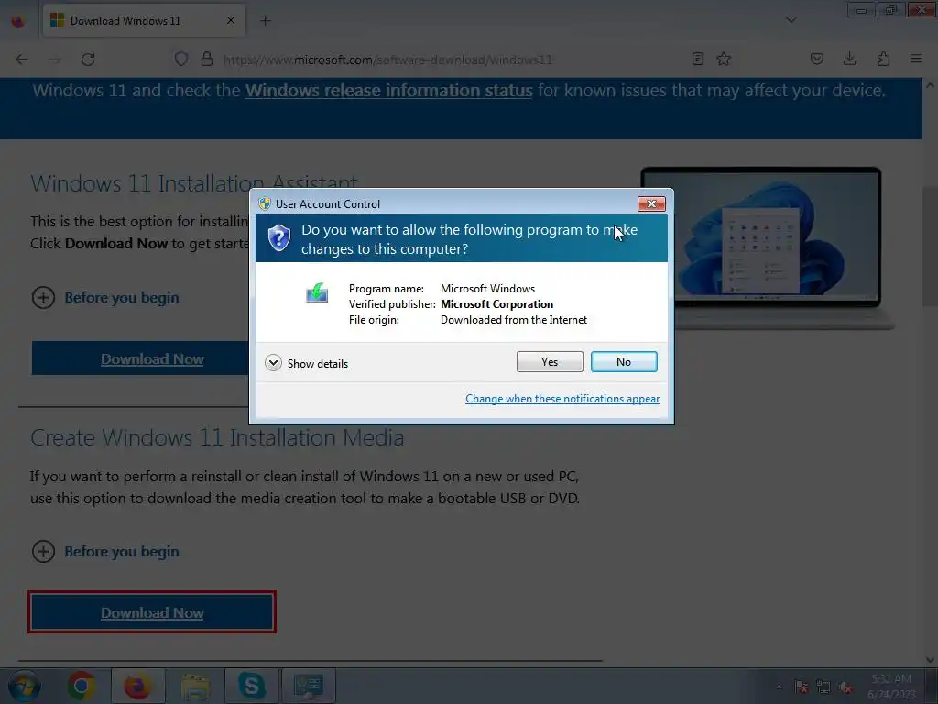Click the Firefox forward arrow
The image size is (938, 704).
54,60
